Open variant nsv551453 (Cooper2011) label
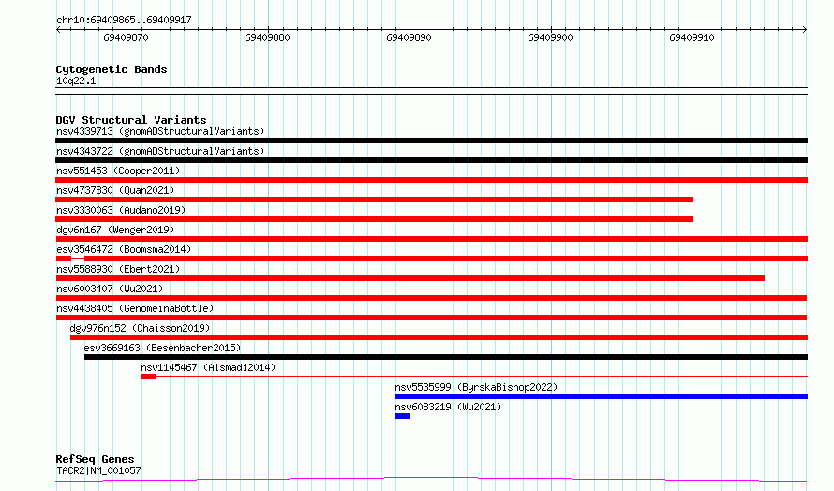 [x=118, y=171]
